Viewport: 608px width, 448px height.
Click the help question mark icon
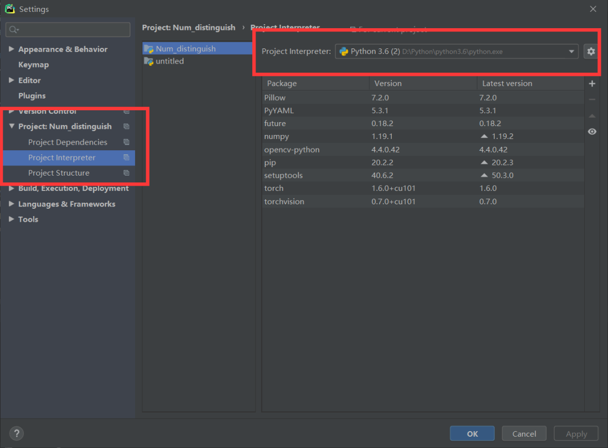(x=17, y=433)
